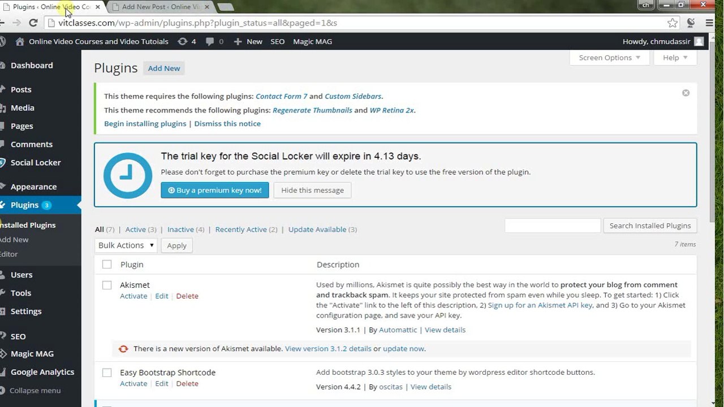The image size is (724, 407).
Task: Open the Contact Form 7 link
Action: tap(282, 97)
